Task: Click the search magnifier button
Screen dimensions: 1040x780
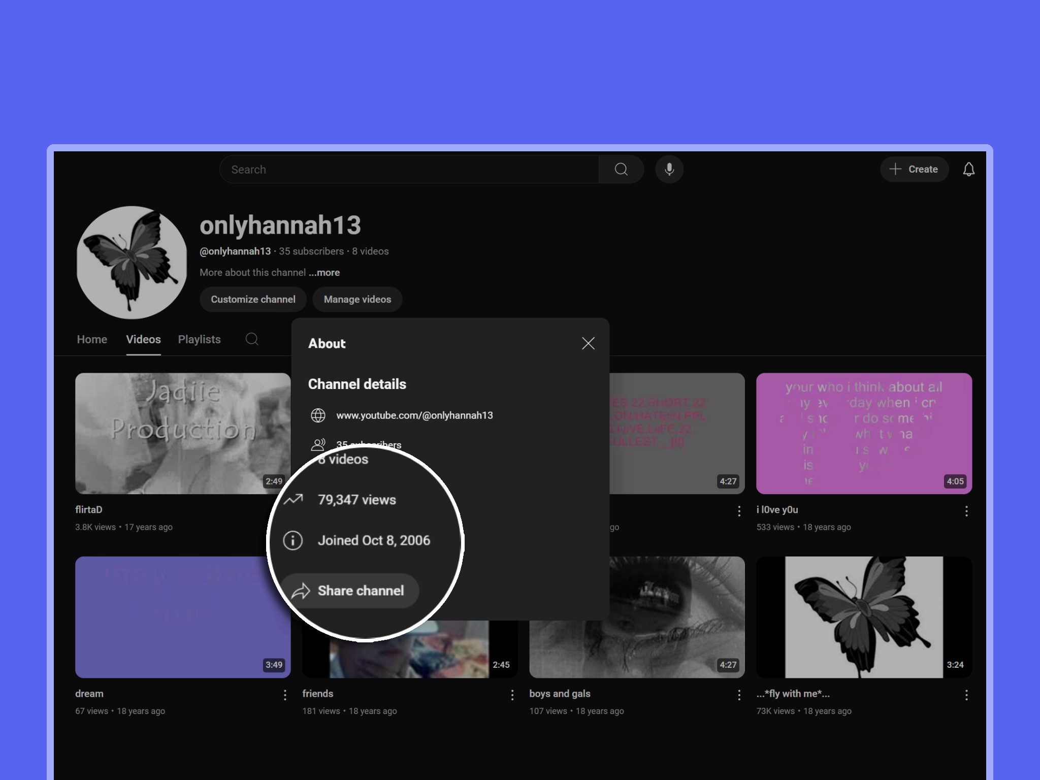Action: pyautogui.click(x=621, y=169)
